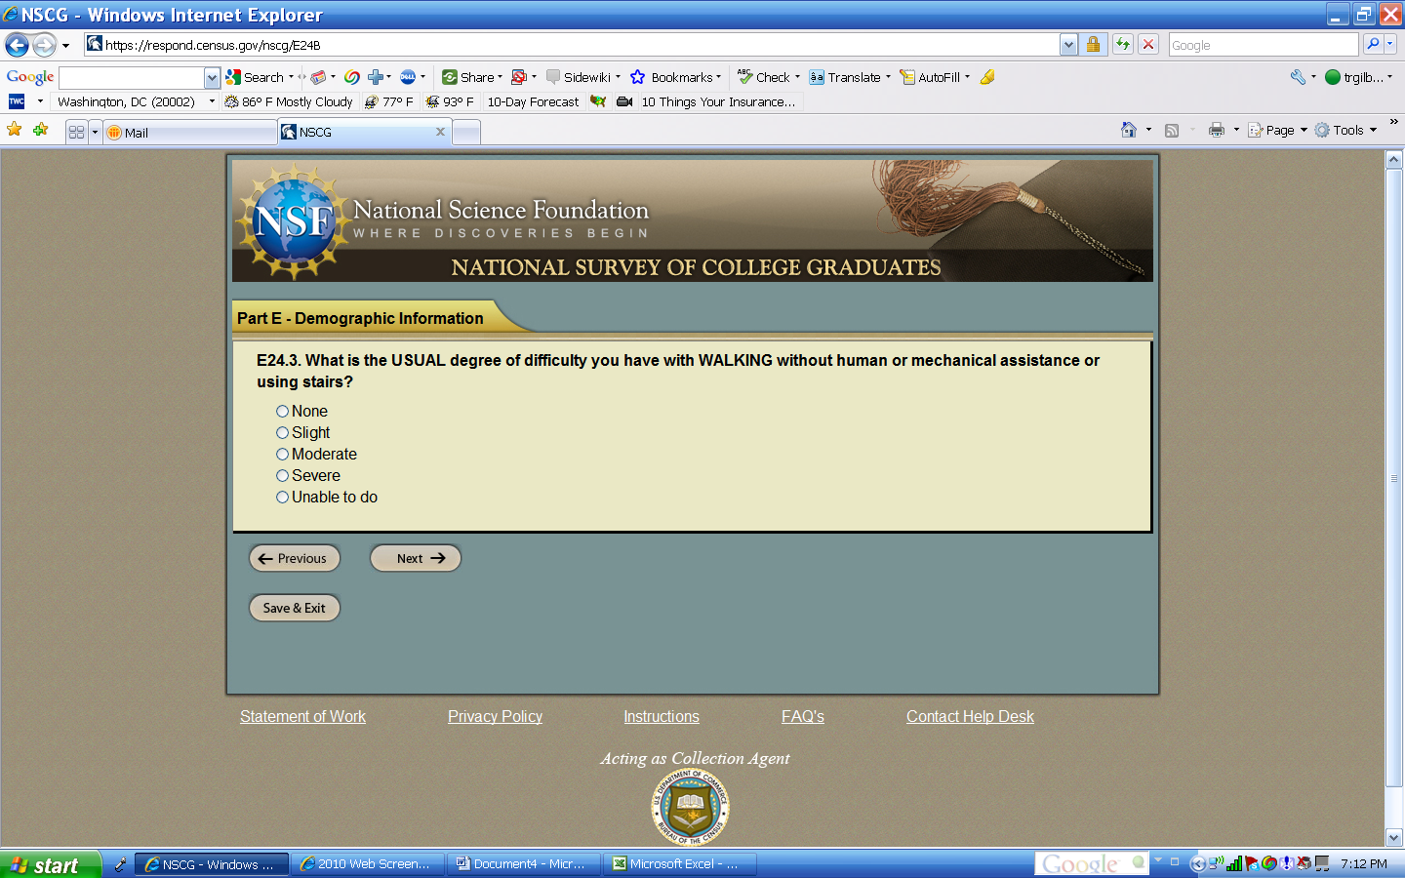Click the vertical scrollbar down arrow

[x=1394, y=837]
